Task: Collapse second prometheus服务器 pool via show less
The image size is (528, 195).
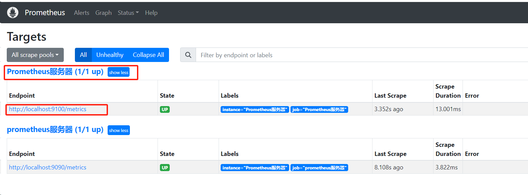Action: tap(119, 130)
